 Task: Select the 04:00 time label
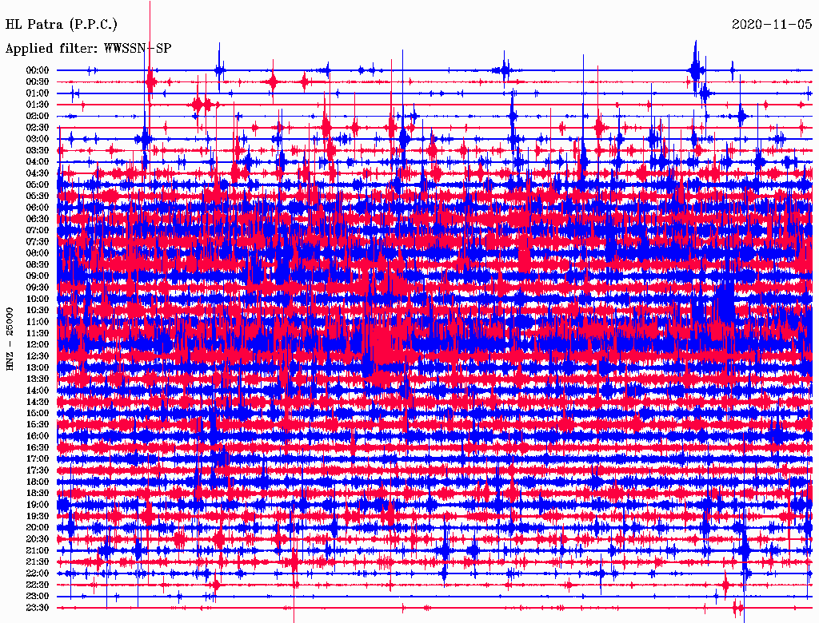[38, 162]
